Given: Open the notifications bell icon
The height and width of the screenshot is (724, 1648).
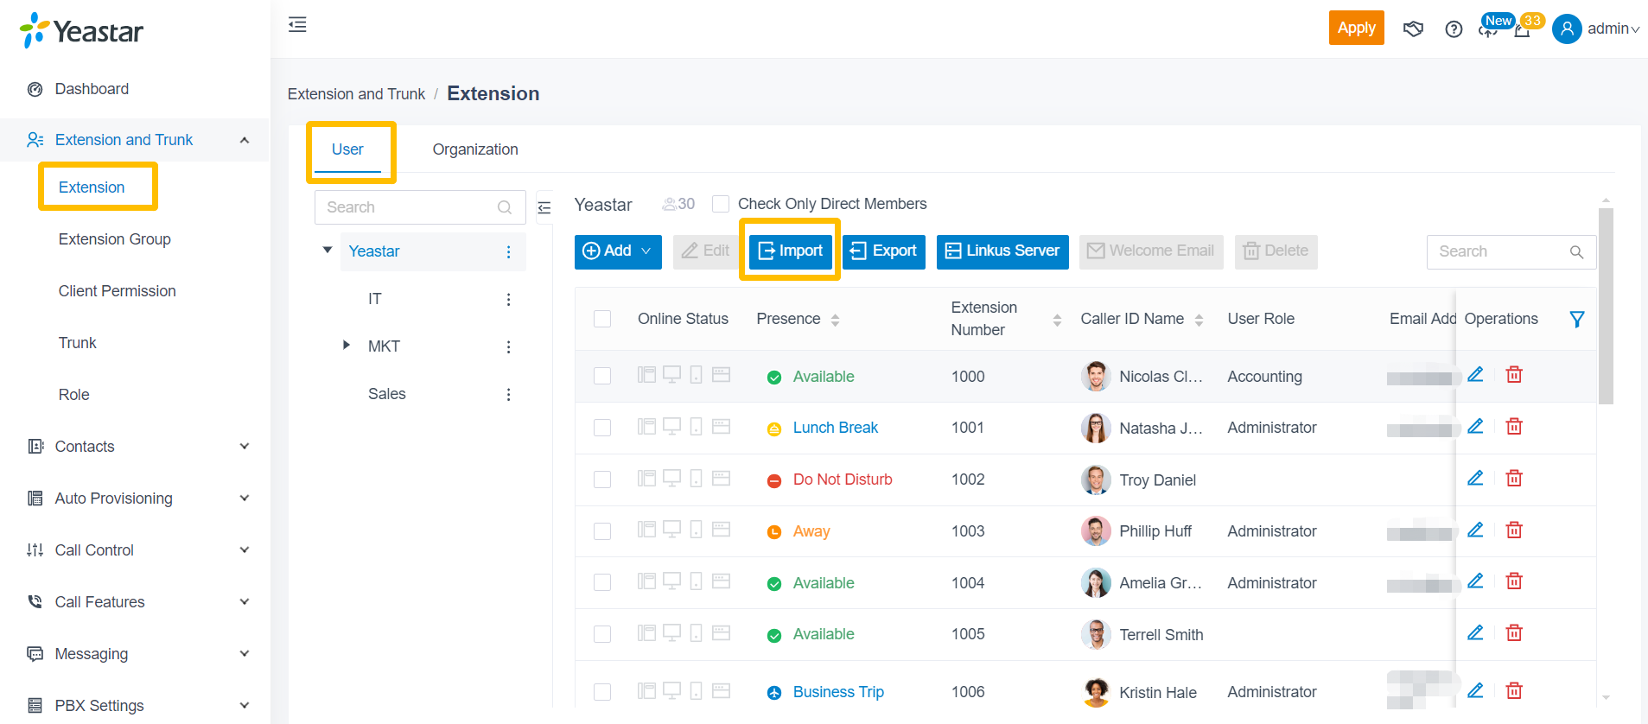Looking at the screenshot, I should coord(1523,30).
